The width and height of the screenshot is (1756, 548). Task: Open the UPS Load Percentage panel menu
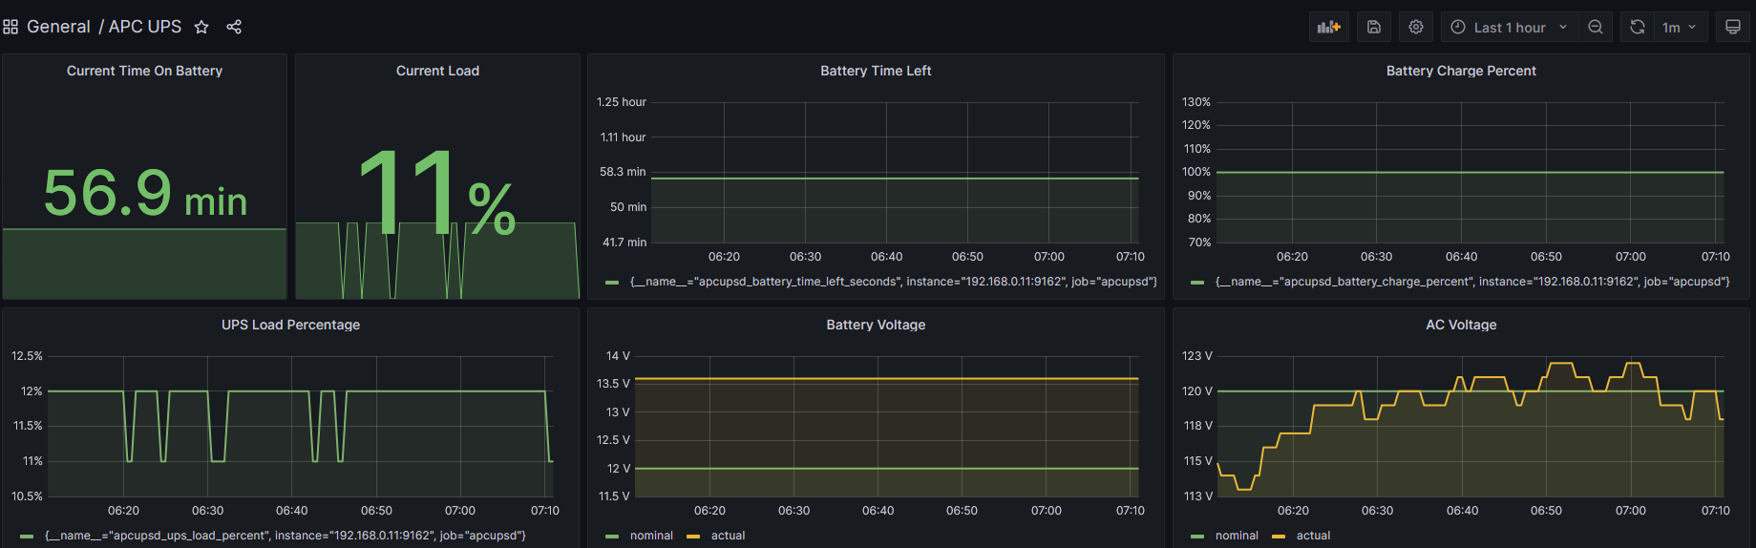(290, 325)
